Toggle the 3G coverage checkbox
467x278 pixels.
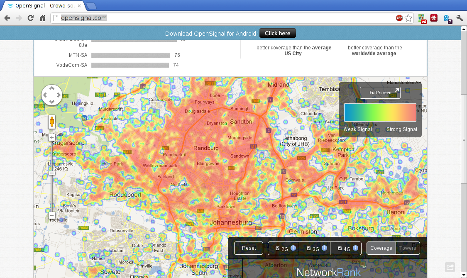308,248
